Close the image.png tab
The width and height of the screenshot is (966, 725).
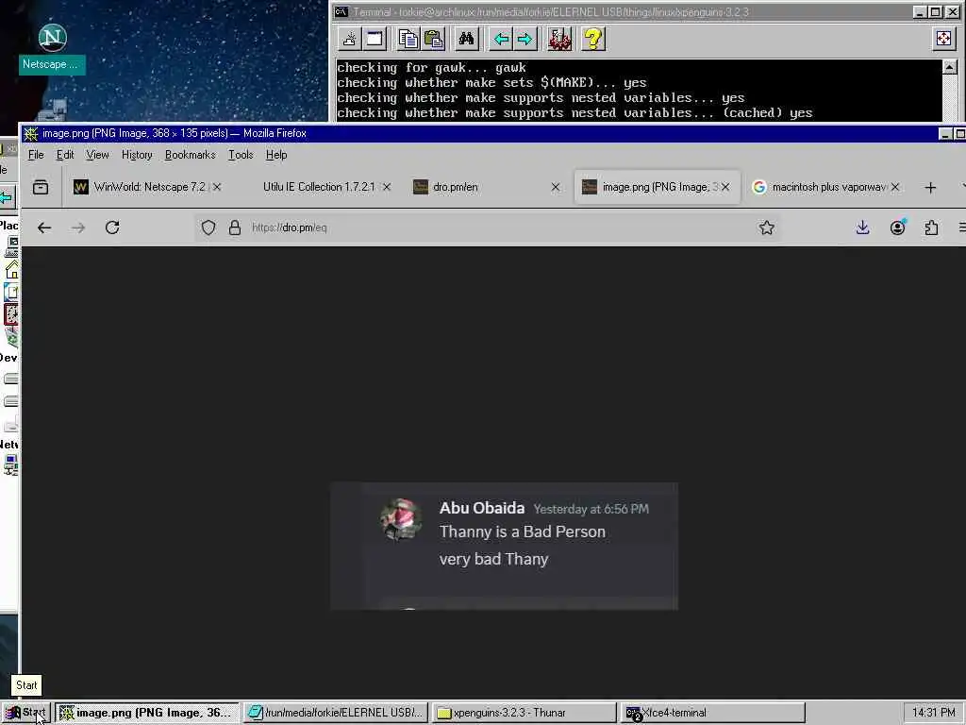pyautogui.click(x=725, y=187)
